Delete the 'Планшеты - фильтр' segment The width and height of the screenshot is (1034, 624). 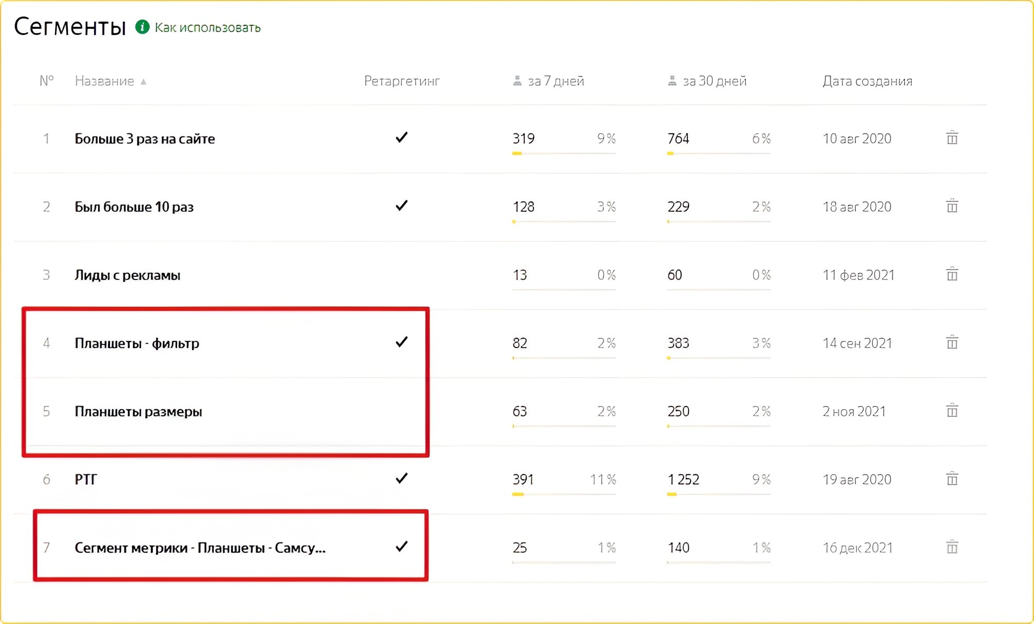coord(952,342)
